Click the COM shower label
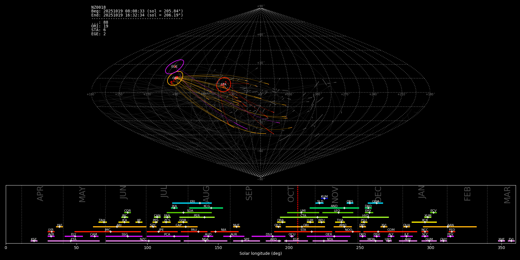Screen dimensions: 520x260 click(x=391, y=230)
